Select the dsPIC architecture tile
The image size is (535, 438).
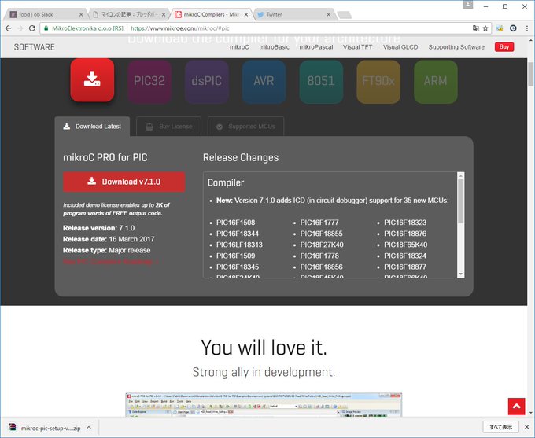point(206,82)
